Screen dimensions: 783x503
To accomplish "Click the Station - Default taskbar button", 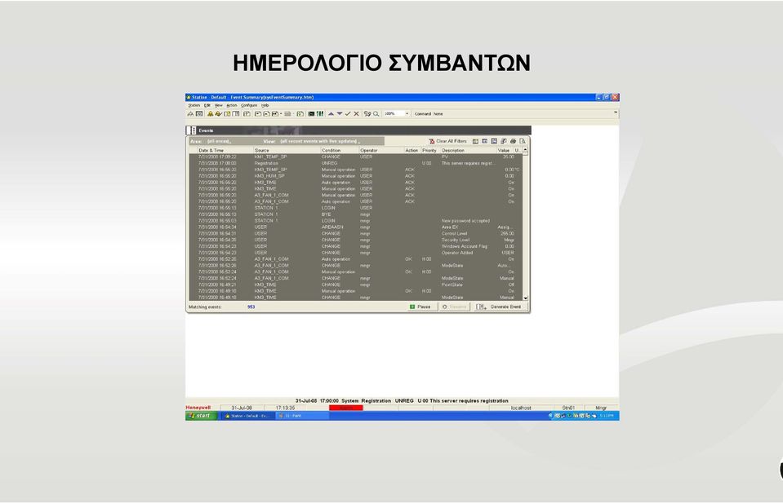I will pyautogui.click(x=247, y=416).
